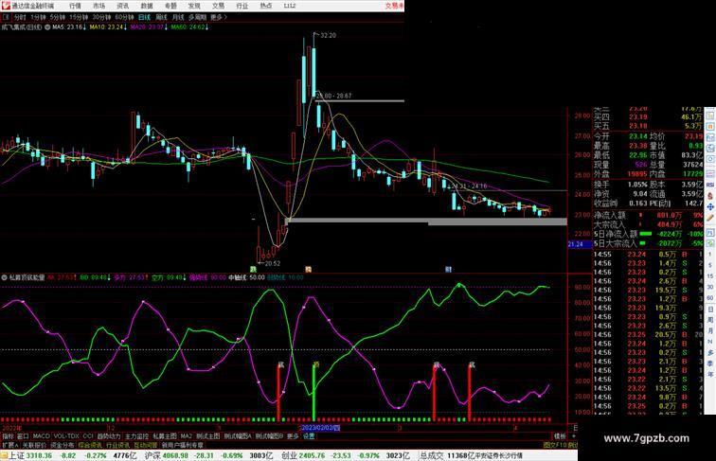Click the 5日大宗流入 row
The height and width of the screenshot is (461, 716).
click(x=648, y=243)
